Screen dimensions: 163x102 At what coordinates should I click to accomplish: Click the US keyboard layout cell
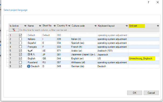pos(113,59)
